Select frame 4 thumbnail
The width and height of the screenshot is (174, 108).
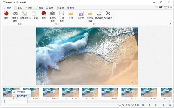[90, 92]
